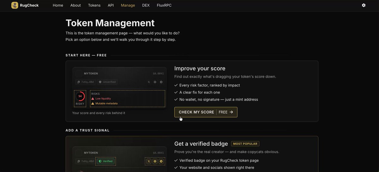Click the MOST POPULAR tag

(x=245, y=144)
